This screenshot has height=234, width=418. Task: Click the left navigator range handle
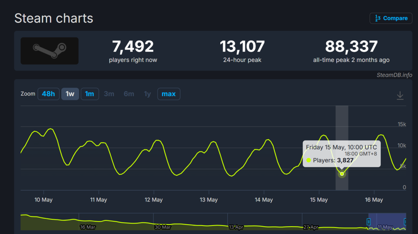368,222
